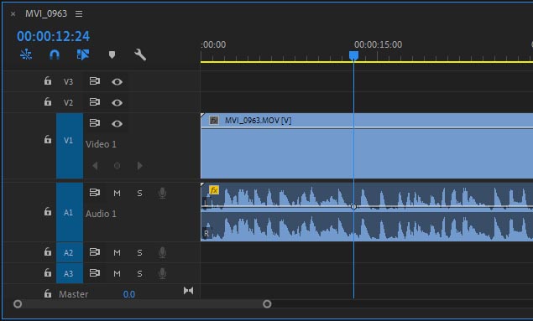533x321 pixels.
Task: Open Timeline Display Settings wrench
Action: (x=140, y=54)
